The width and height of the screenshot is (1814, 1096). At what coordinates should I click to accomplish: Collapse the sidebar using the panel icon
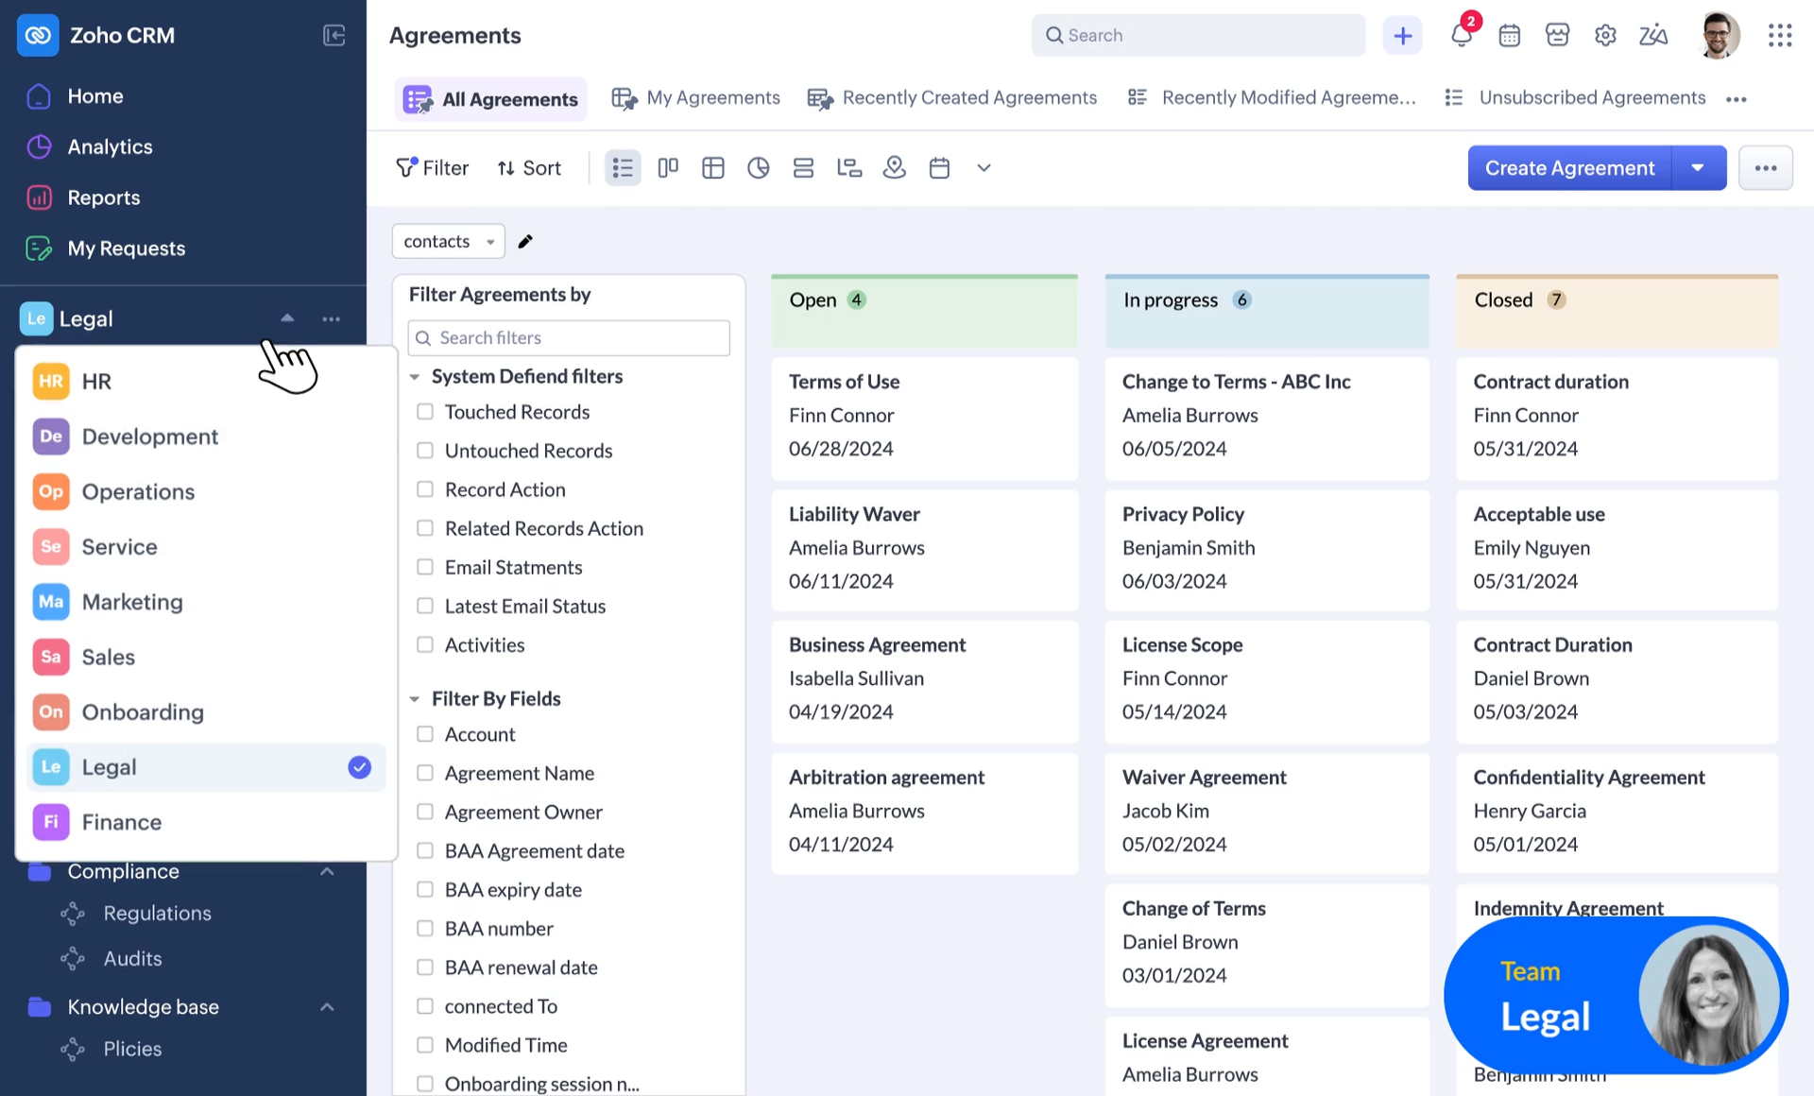pyautogui.click(x=334, y=35)
